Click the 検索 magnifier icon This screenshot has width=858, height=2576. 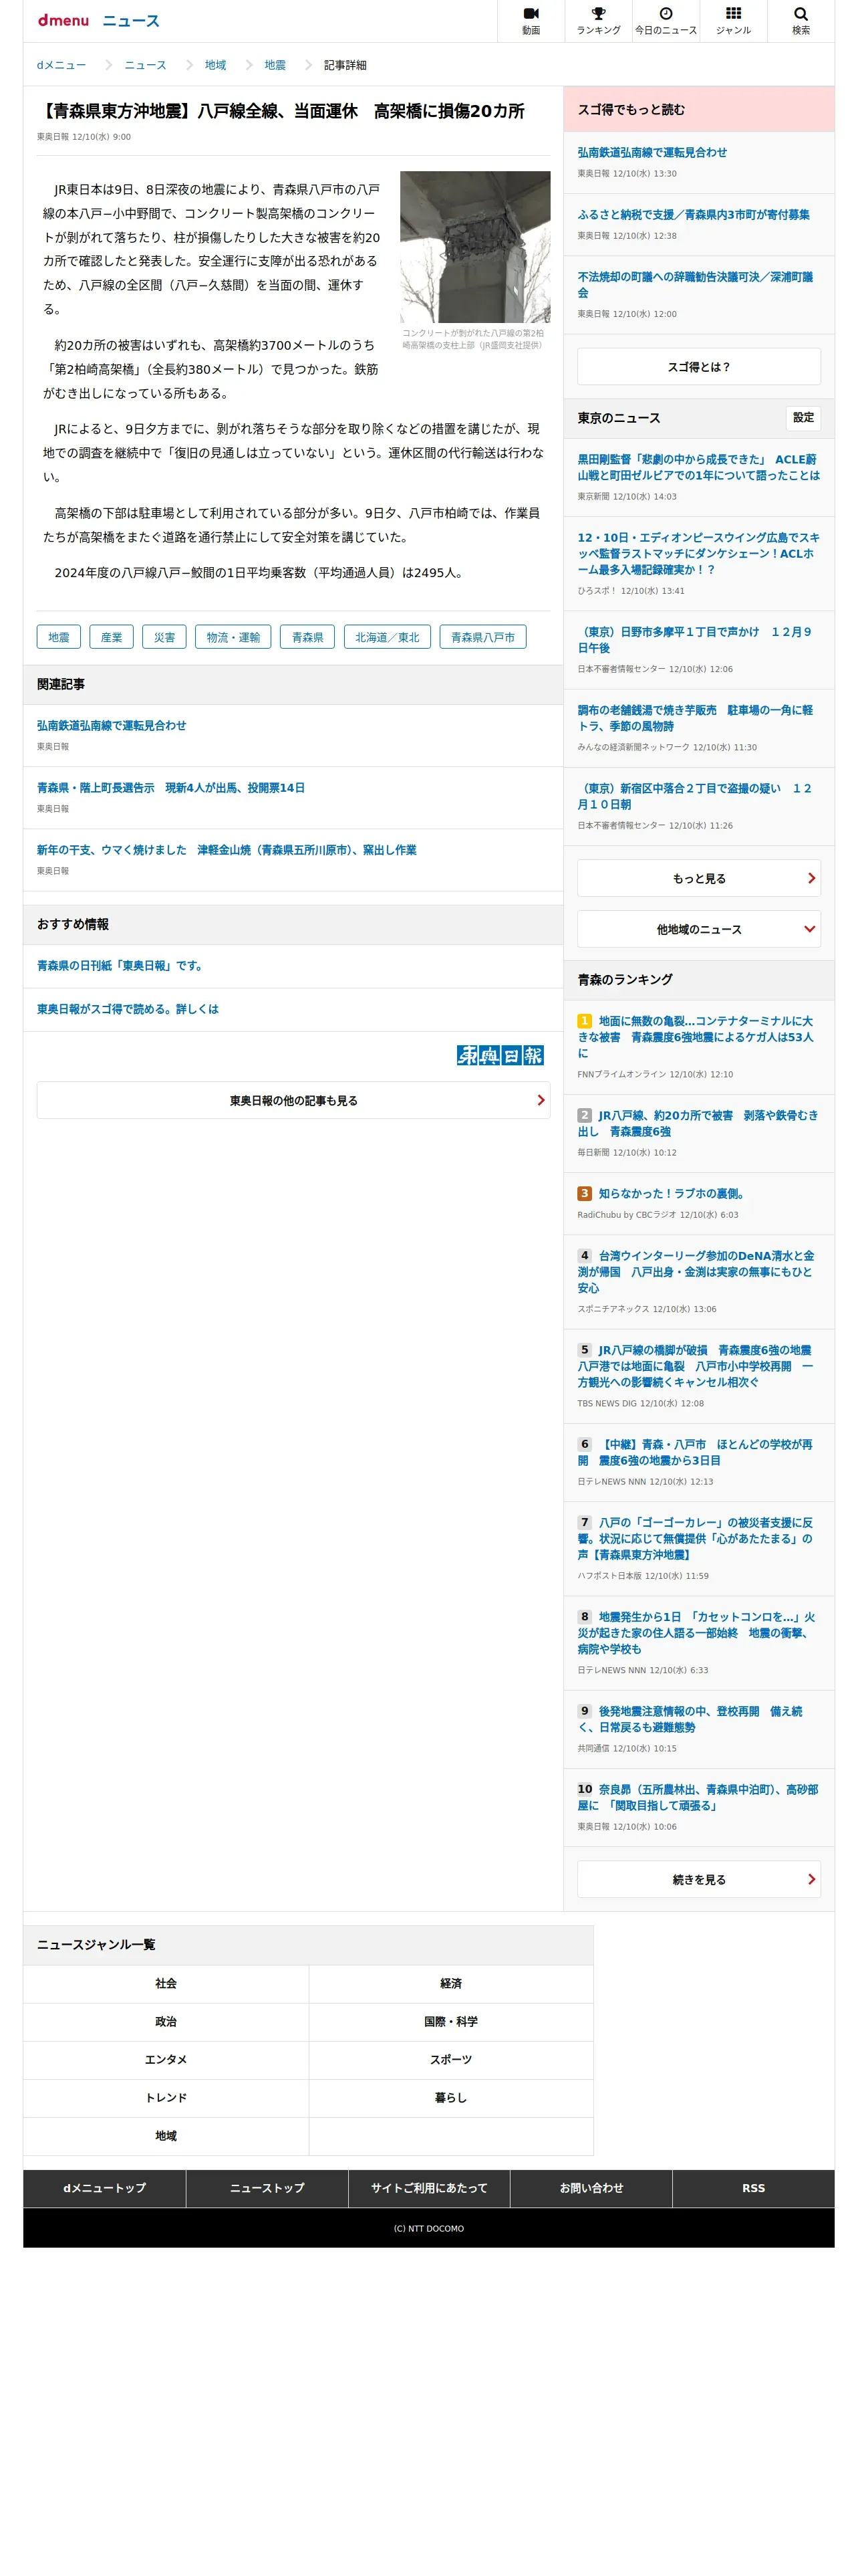(800, 21)
